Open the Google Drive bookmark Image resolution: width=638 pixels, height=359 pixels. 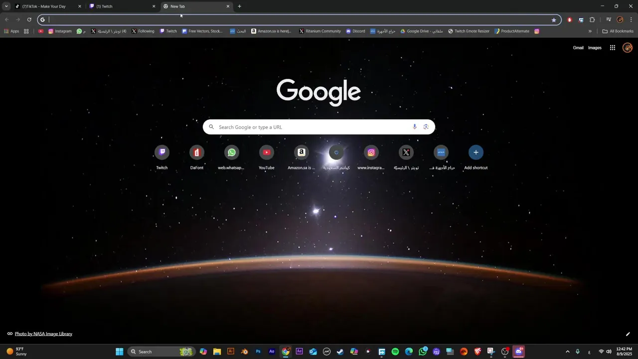[x=421, y=31]
